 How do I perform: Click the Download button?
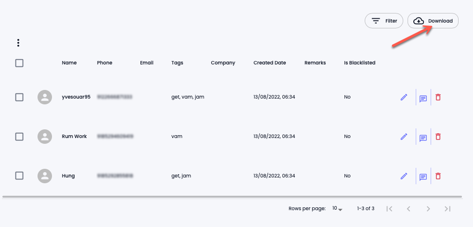point(433,21)
